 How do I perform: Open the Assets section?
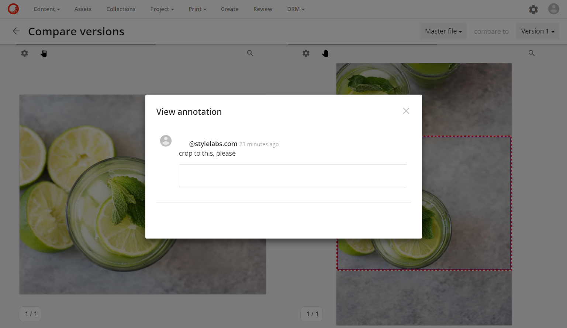83,9
